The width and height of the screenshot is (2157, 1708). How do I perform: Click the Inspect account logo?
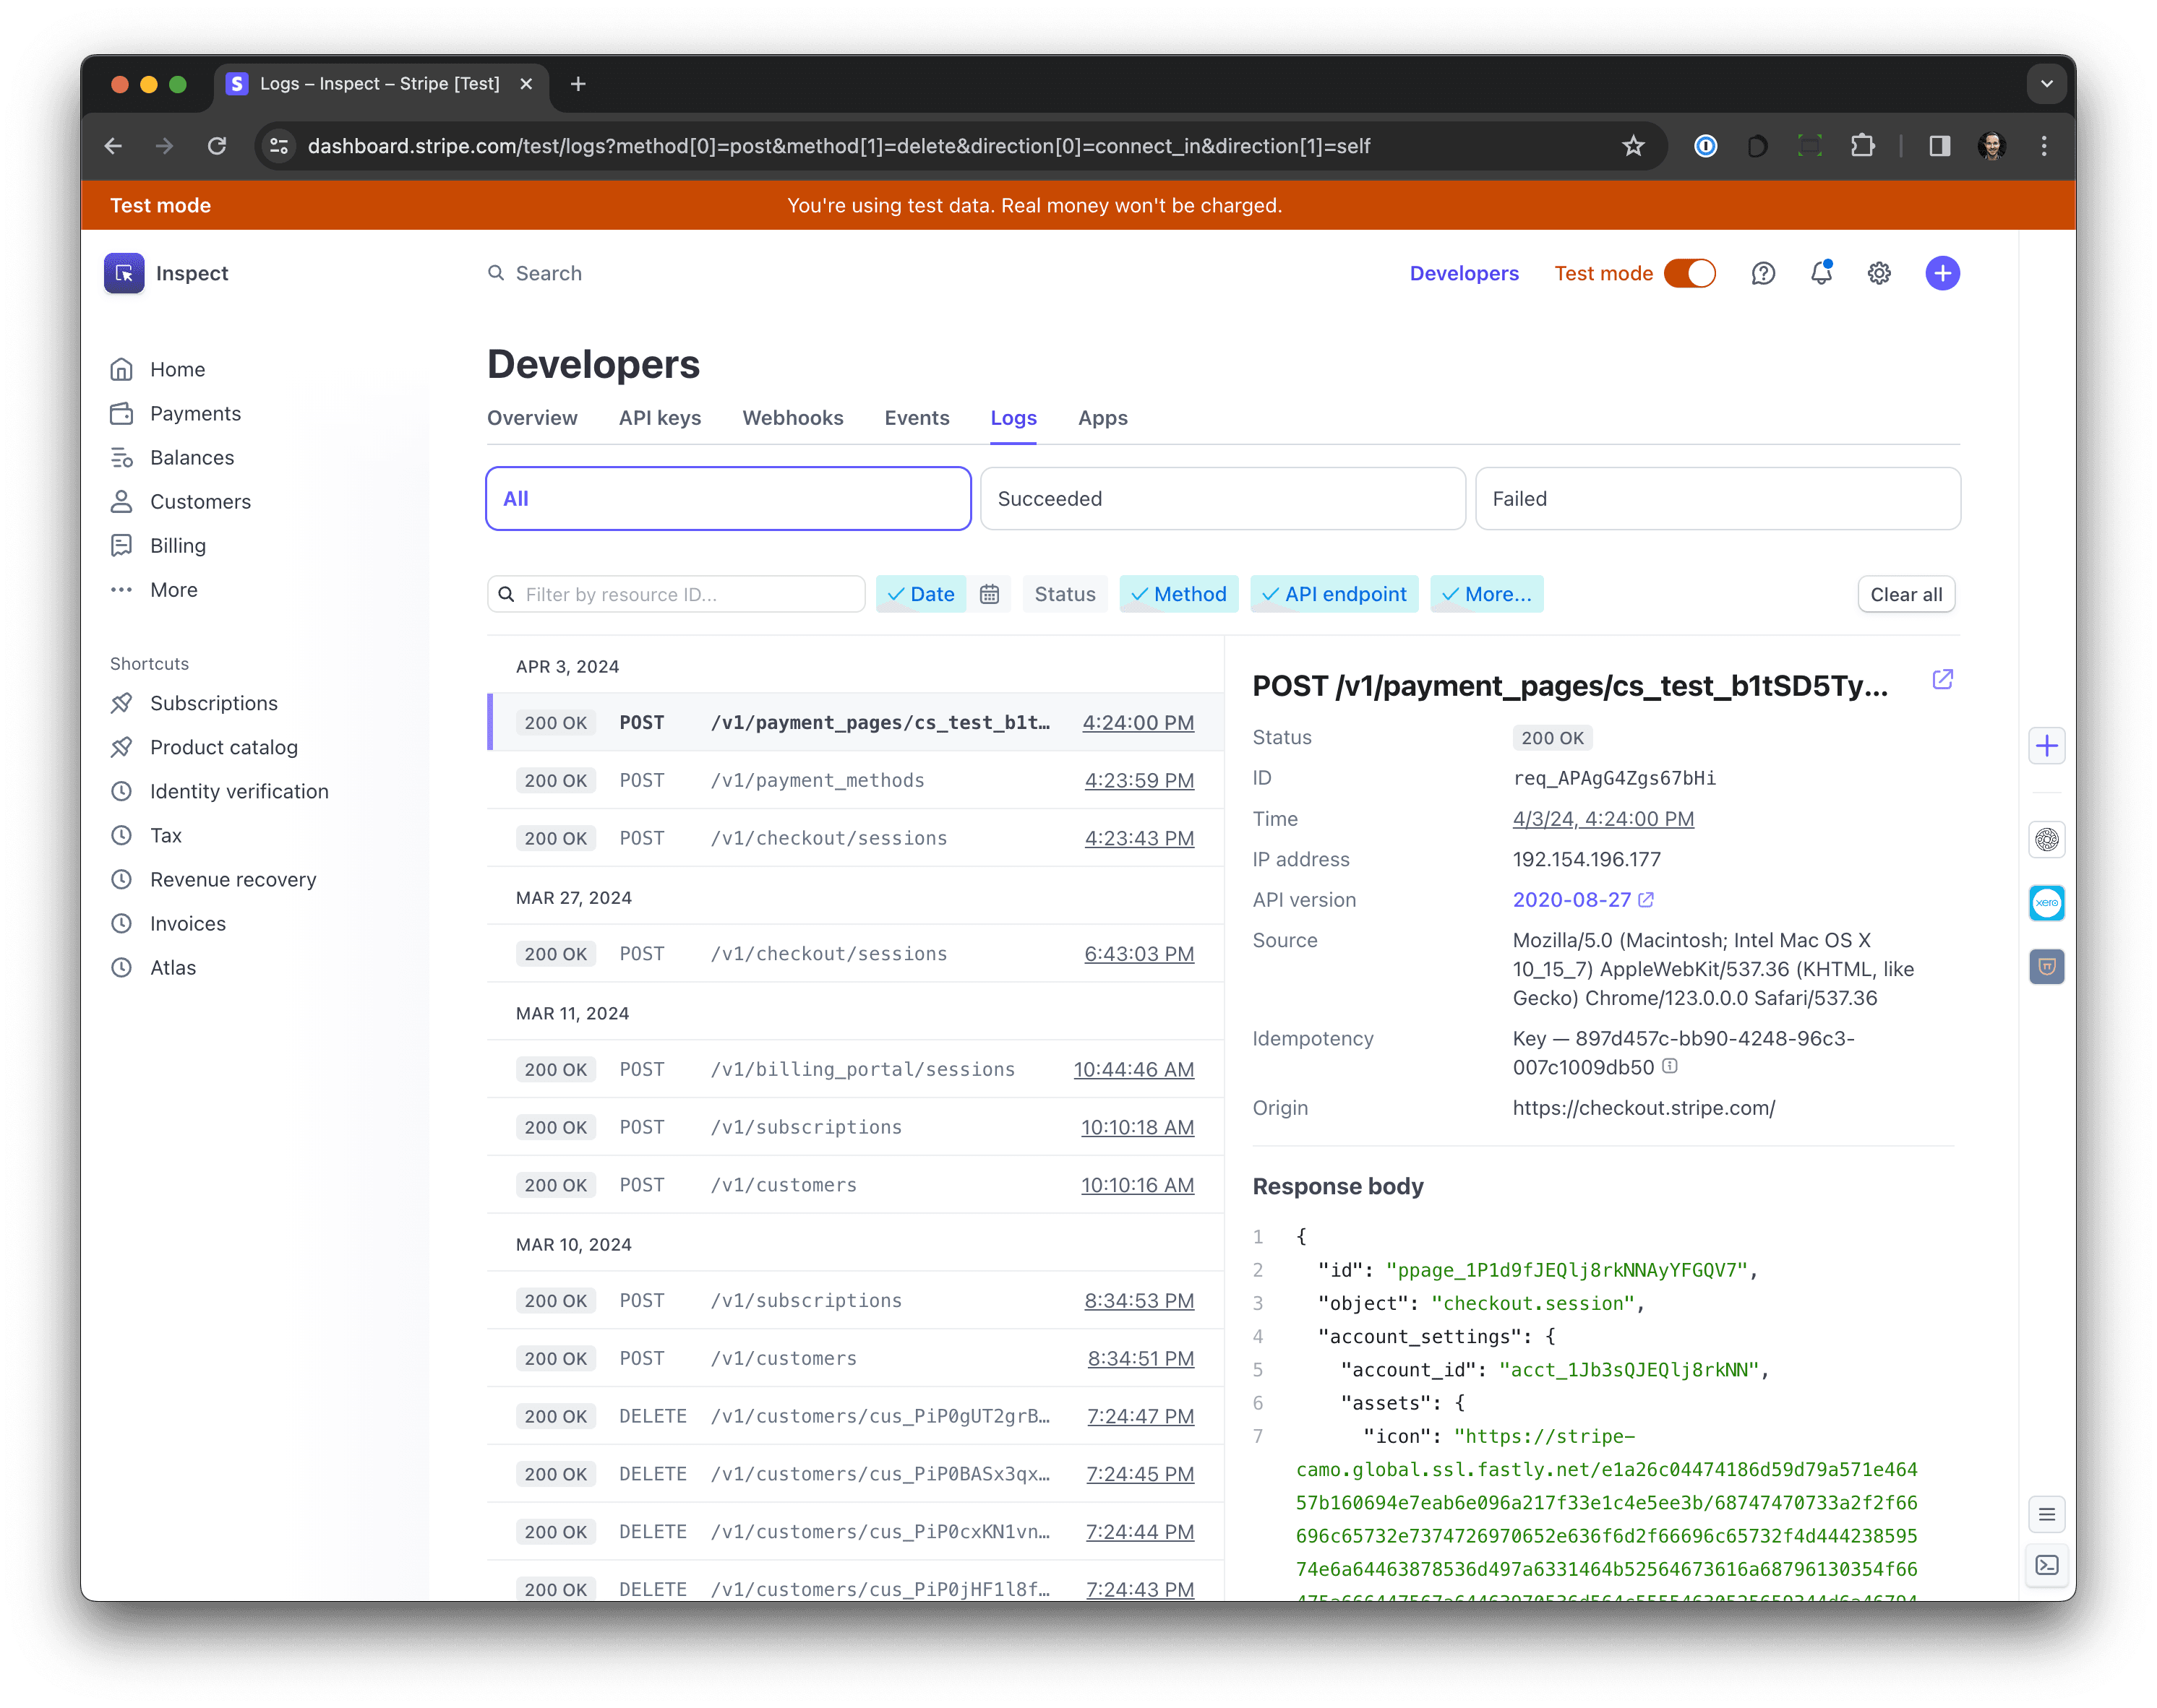(x=124, y=273)
